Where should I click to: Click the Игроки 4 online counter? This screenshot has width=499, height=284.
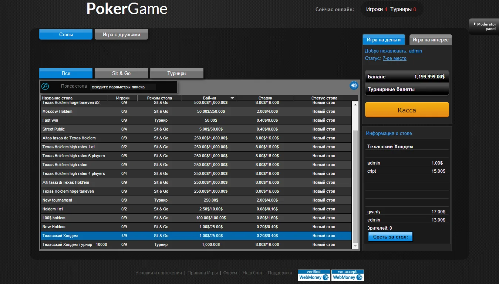click(377, 9)
